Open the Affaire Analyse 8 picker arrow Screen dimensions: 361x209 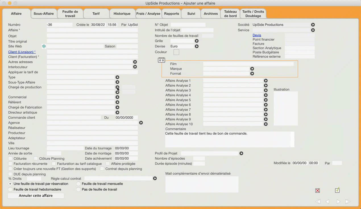pos(266,114)
